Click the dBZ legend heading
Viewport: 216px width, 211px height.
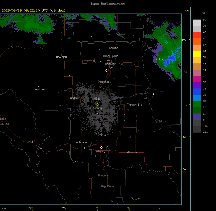tap(203, 14)
